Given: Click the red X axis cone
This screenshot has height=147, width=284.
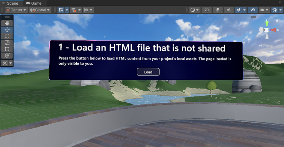Looking at the screenshot, I should [273, 30].
